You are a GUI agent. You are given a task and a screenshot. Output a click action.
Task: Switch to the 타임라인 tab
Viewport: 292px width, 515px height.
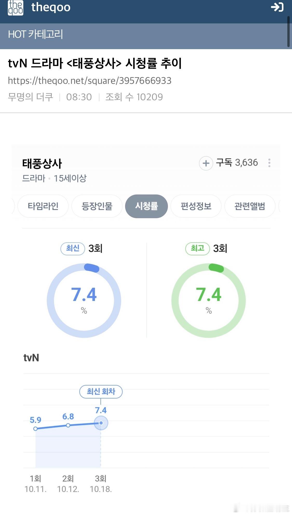[43, 206]
